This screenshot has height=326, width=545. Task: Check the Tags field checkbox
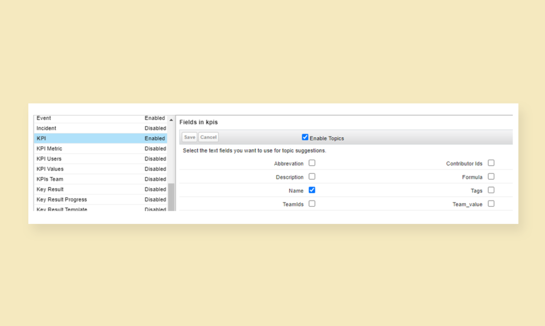tap(491, 190)
